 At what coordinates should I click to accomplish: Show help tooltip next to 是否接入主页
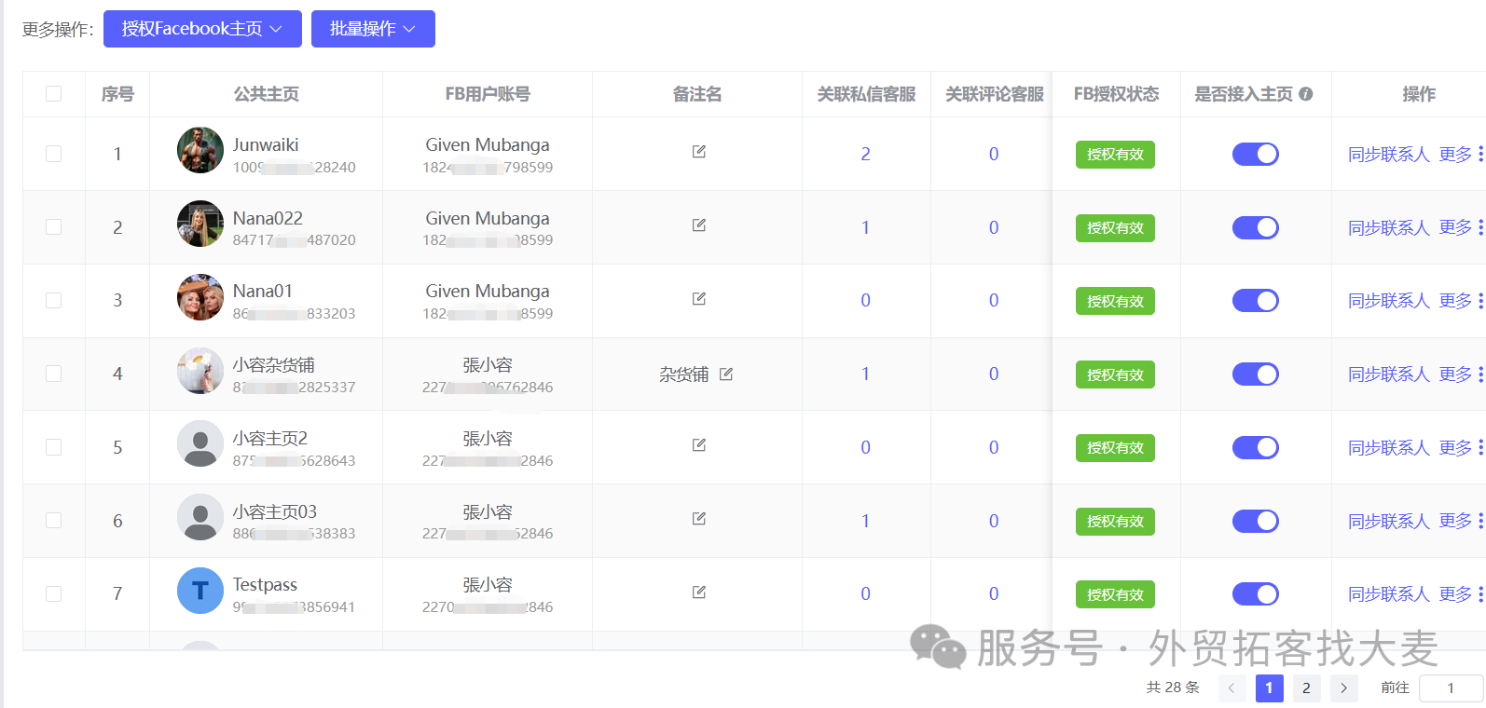coord(1306,94)
